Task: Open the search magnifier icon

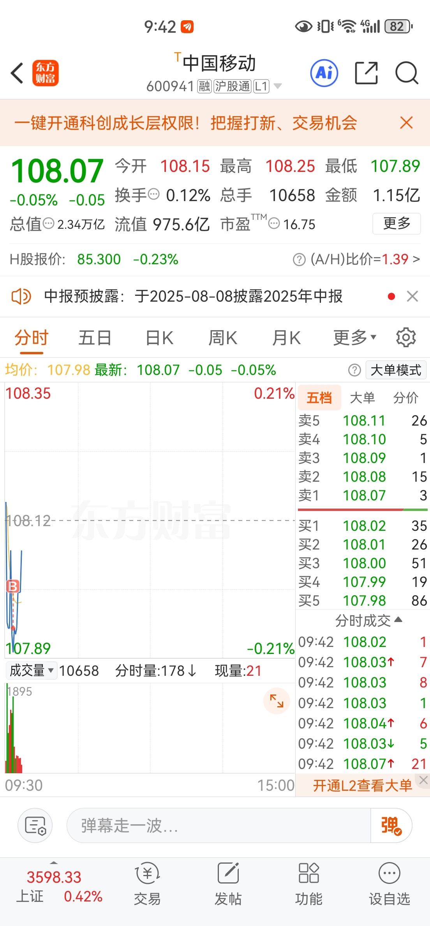Action: [407, 73]
